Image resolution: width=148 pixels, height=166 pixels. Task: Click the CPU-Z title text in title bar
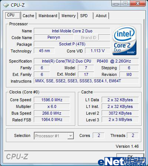click(x=18, y=5)
